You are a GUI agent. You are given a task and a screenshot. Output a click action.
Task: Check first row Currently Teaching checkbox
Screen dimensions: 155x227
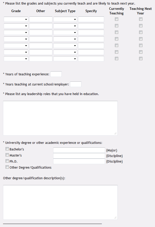(x=116, y=19)
